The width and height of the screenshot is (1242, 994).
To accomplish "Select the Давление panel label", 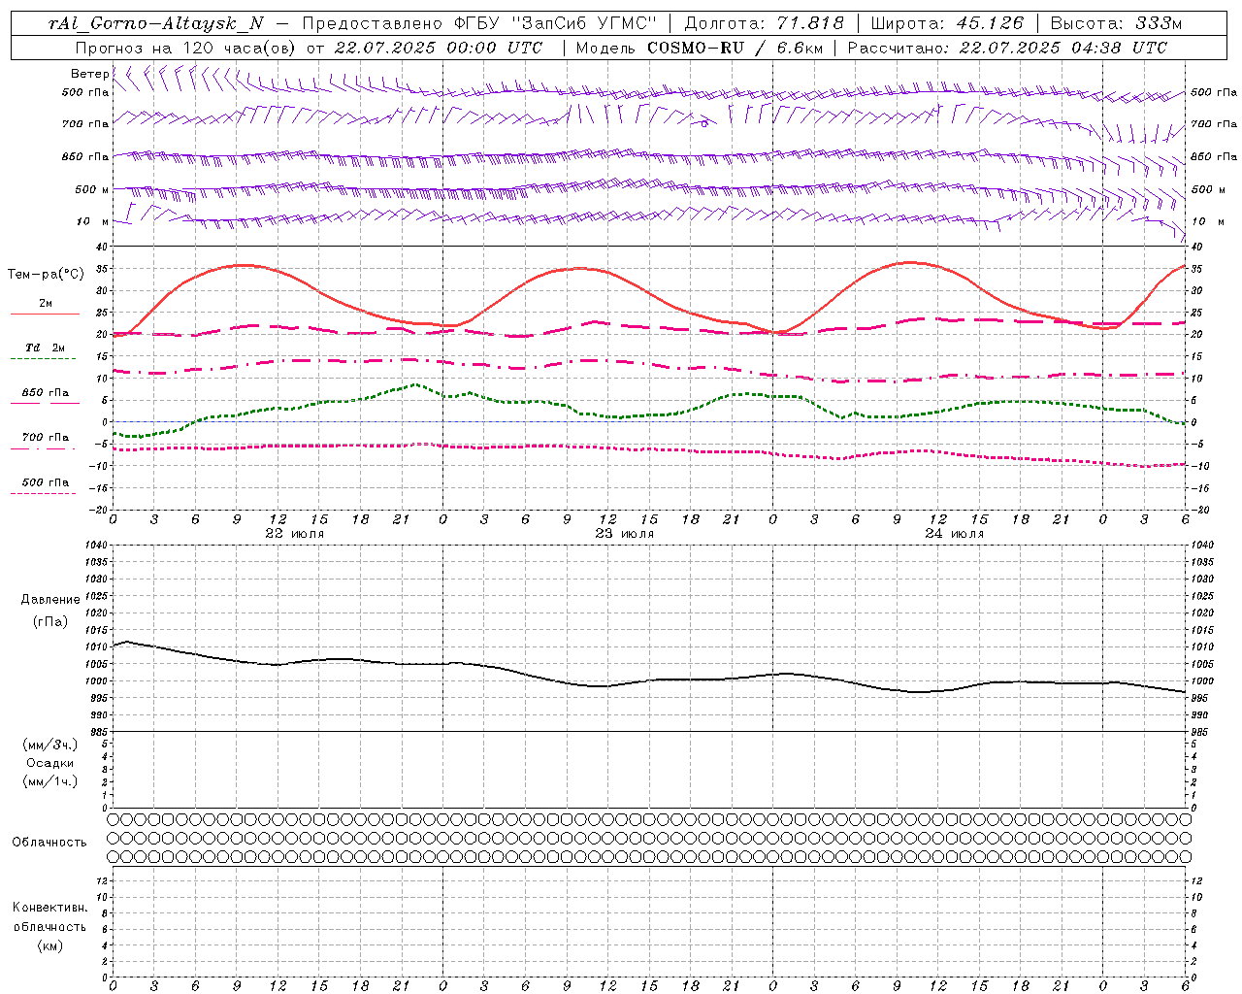I will (50, 600).
